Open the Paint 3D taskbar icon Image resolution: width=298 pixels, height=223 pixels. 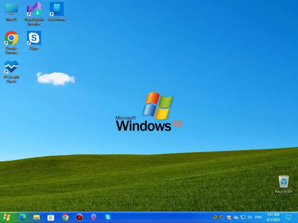93,217
